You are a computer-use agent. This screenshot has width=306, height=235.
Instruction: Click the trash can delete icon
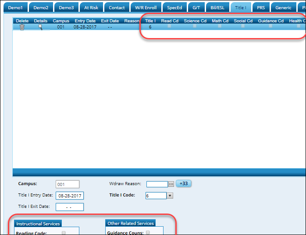tap(22, 27)
